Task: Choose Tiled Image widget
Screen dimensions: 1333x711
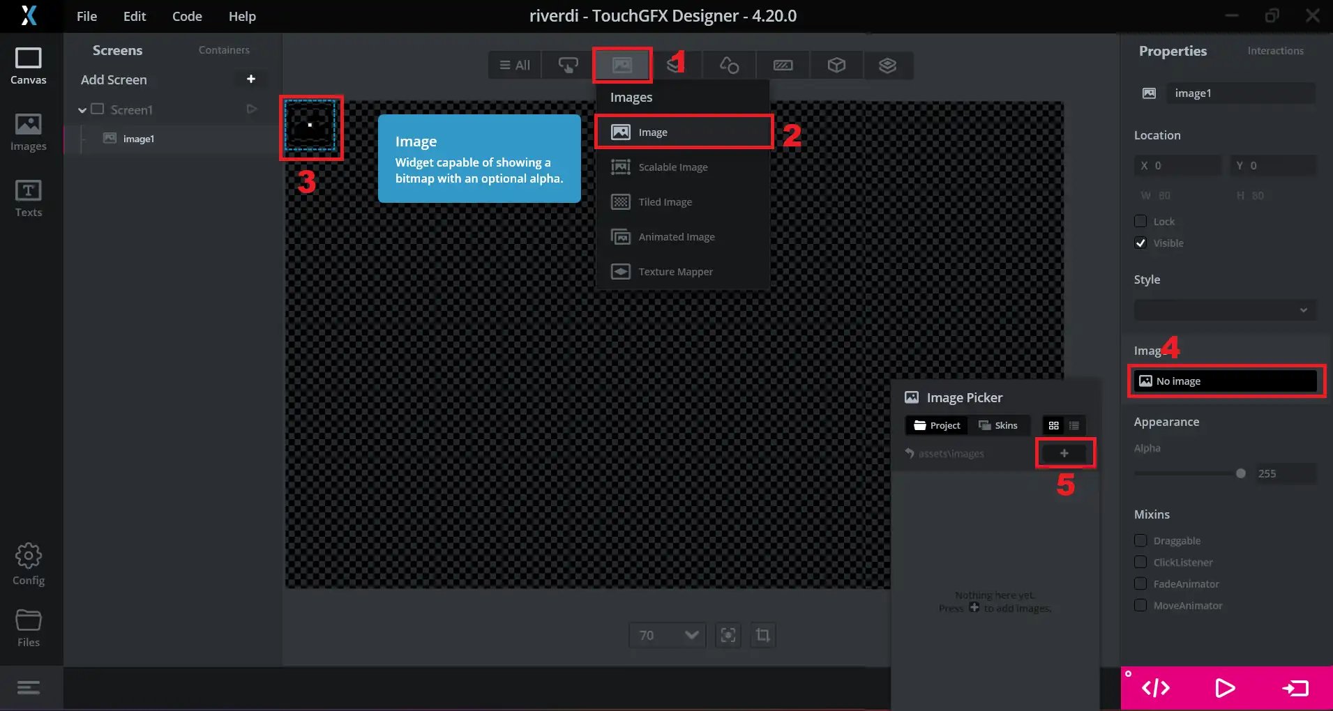Action: pyautogui.click(x=684, y=201)
